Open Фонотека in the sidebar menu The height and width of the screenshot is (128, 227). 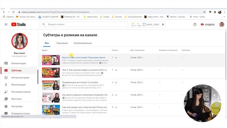[16, 99]
